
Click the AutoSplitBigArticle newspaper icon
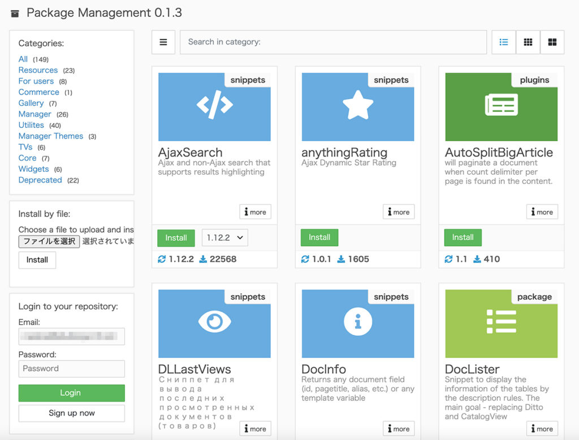pyautogui.click(x=501, y=105)
